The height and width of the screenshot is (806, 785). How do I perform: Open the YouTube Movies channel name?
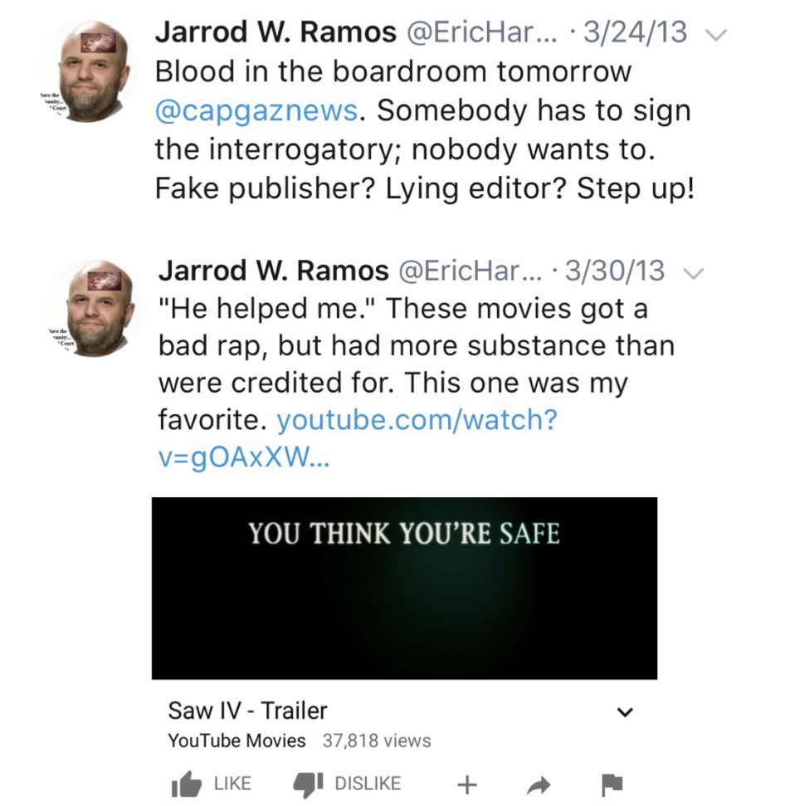coord(236,740)
